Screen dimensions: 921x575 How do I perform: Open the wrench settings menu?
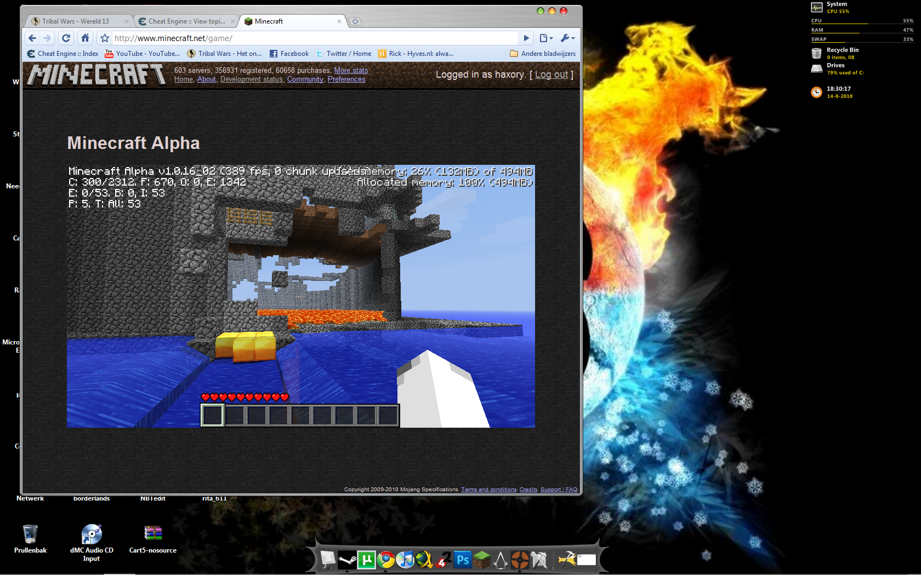[x=567, y=38]
